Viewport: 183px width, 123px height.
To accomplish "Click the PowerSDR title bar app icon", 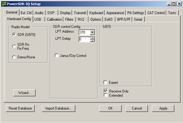I will pyautogui.click(x=4, y=4).
